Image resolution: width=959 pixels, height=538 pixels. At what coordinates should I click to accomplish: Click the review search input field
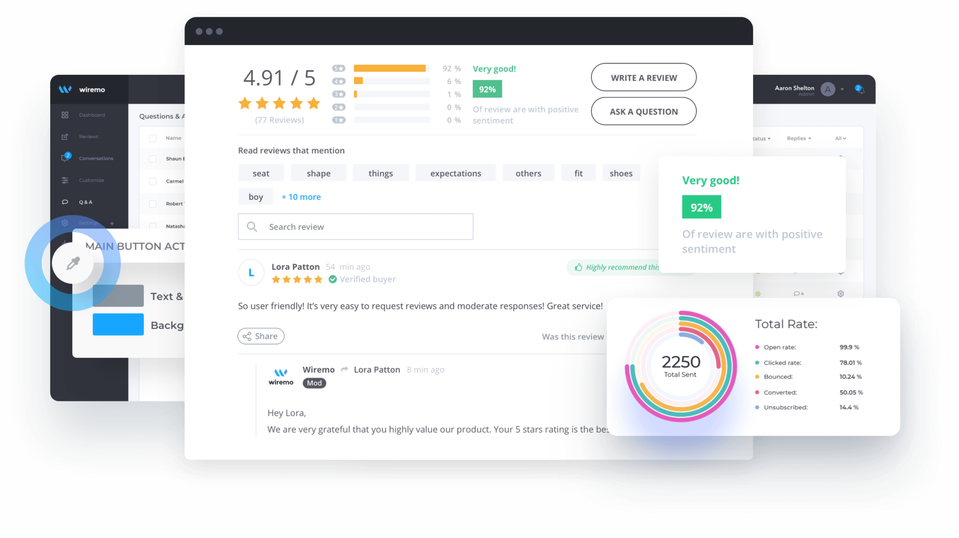356,226
